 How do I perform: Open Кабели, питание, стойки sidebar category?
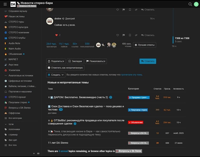point(22,86)
